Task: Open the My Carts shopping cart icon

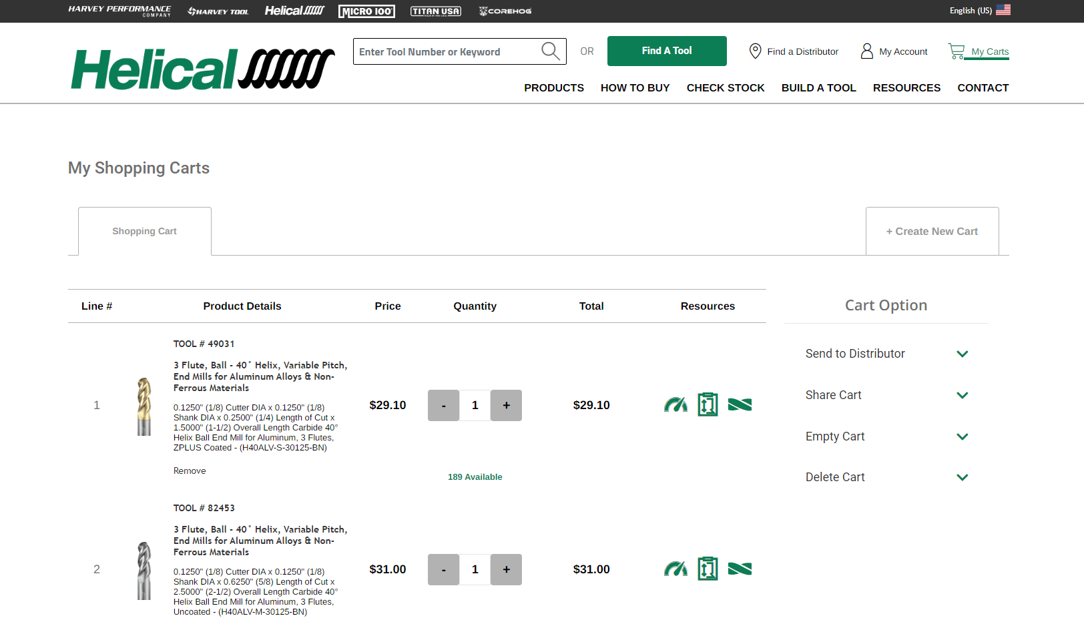Action: pos(958,50)
